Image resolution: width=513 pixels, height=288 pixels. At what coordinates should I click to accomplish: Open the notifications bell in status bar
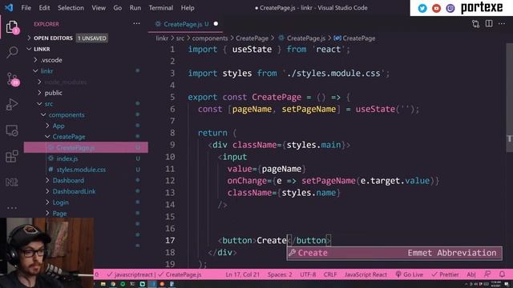(502, 274)
